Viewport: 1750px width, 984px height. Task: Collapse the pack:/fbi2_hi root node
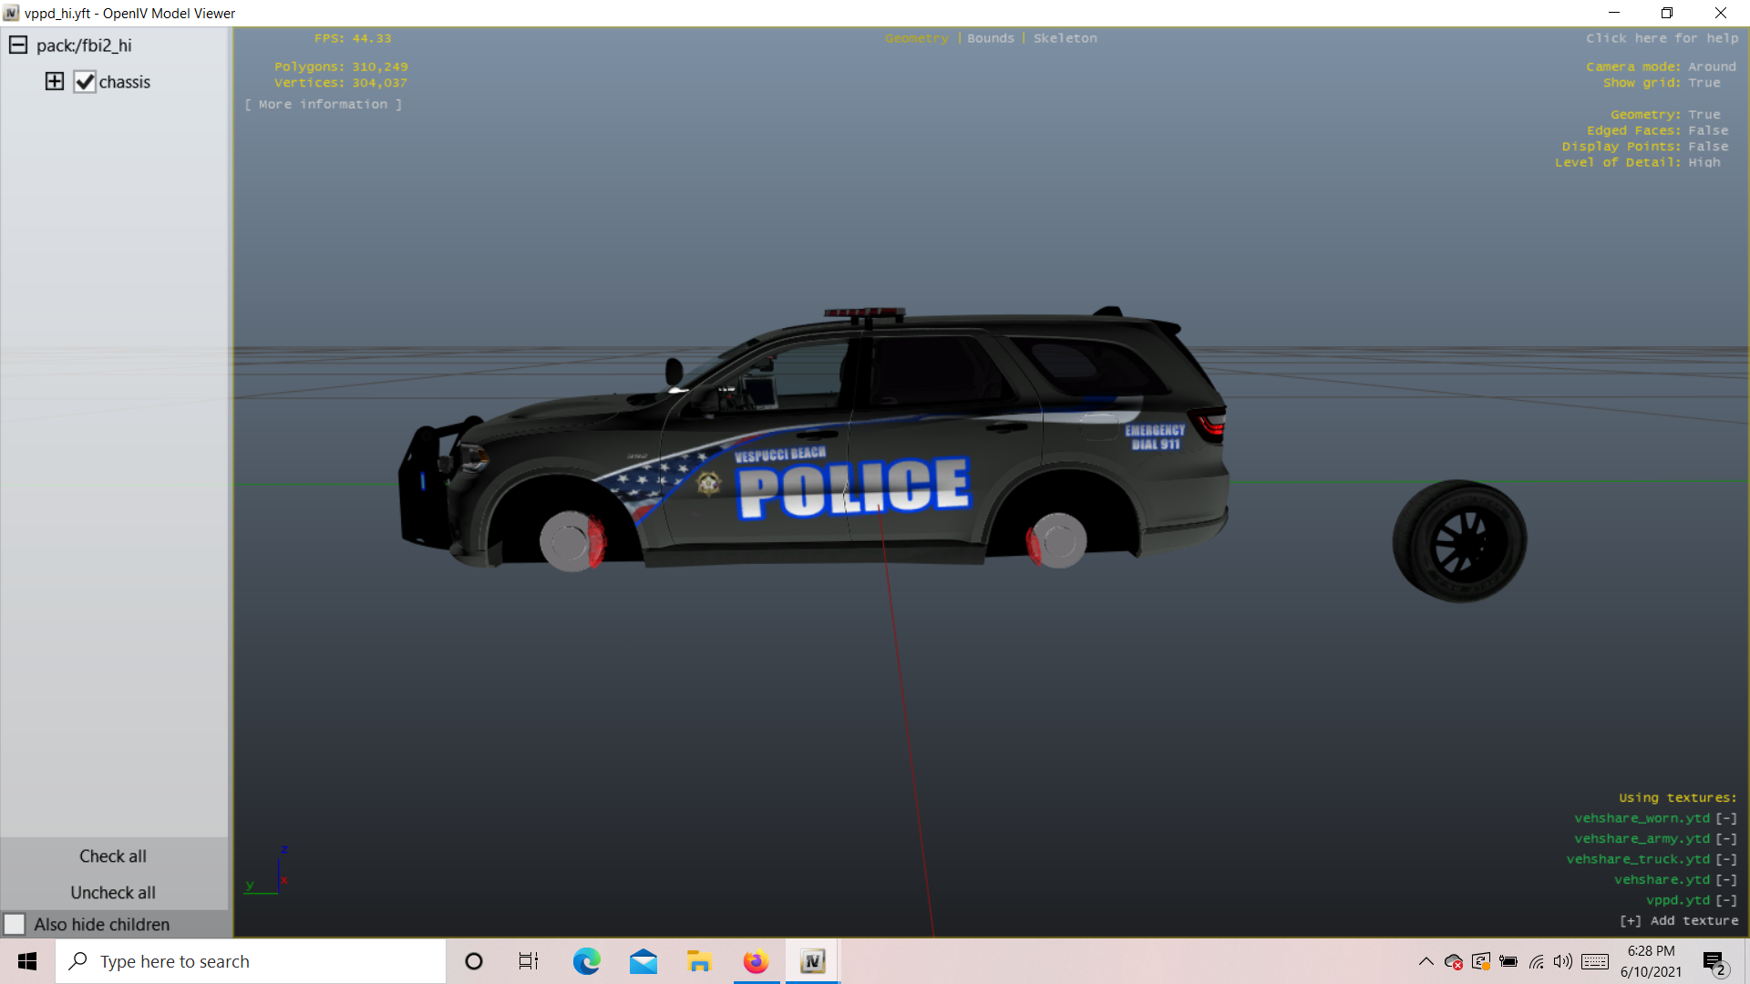click(x=17, y=45)
